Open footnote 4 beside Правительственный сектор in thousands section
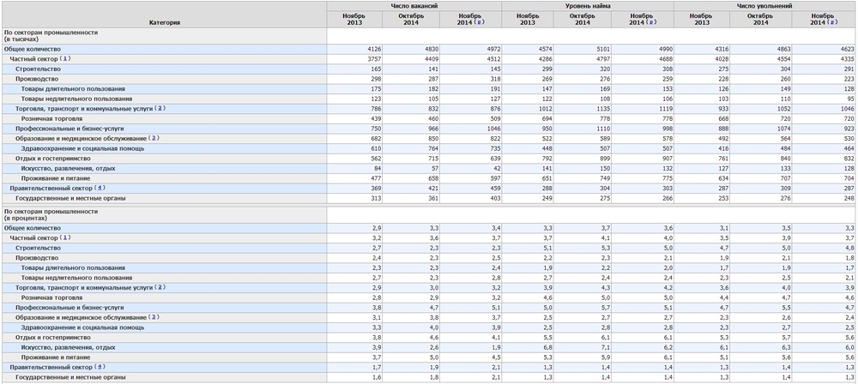The image size is (858, 384). pos(100,187)
